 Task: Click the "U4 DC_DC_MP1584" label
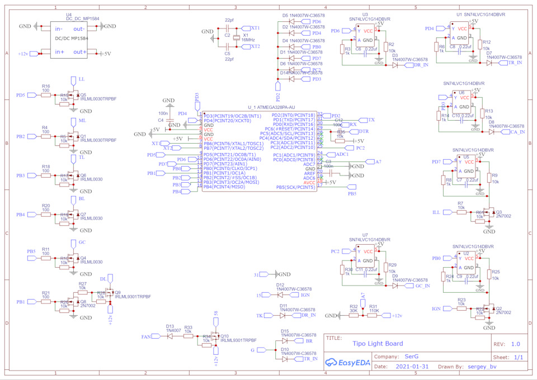[83, 17]
